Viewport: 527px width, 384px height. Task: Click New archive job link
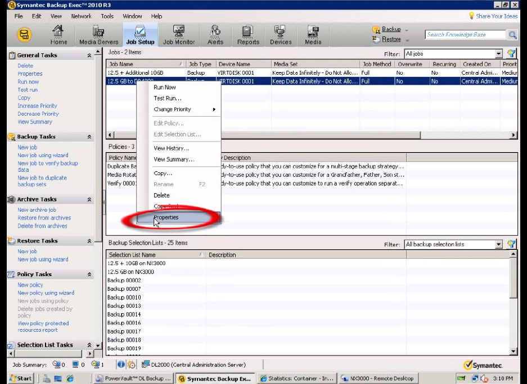[37, 210]
